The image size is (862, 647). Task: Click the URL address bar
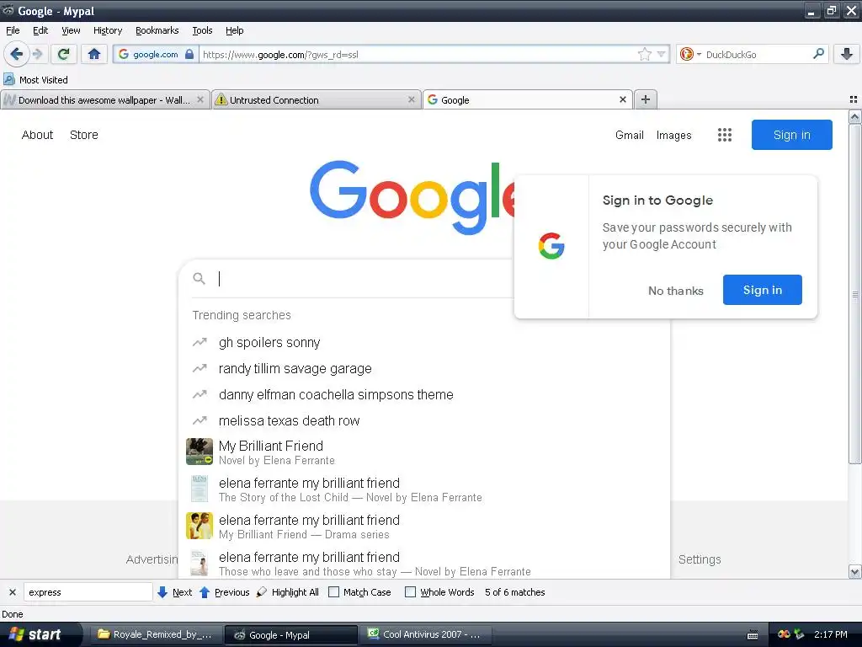418,54
